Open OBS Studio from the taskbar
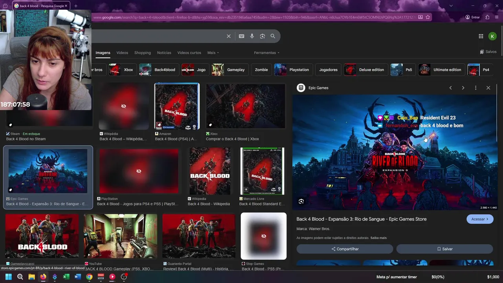Screen dimensions: 503x283 [124, 277]
